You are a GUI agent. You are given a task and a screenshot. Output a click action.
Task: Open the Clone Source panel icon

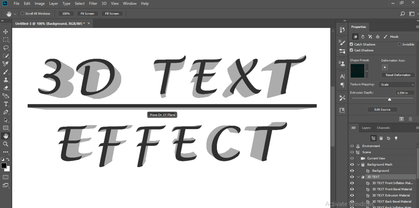[342, 63]
